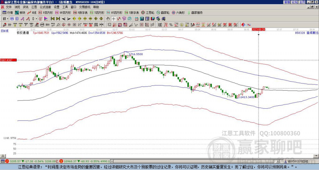The width and height of the screenshot is (319, 170).
Task: Click the colorful flag indicator icon
Action: point(46,19)
